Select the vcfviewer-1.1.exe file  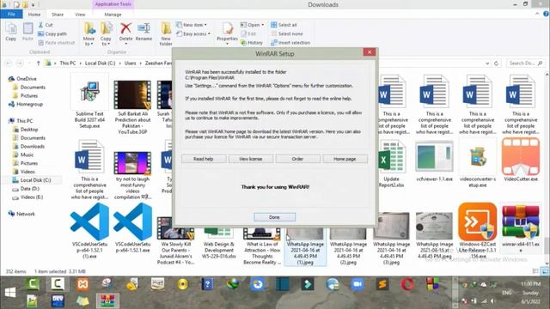[434, 161]
